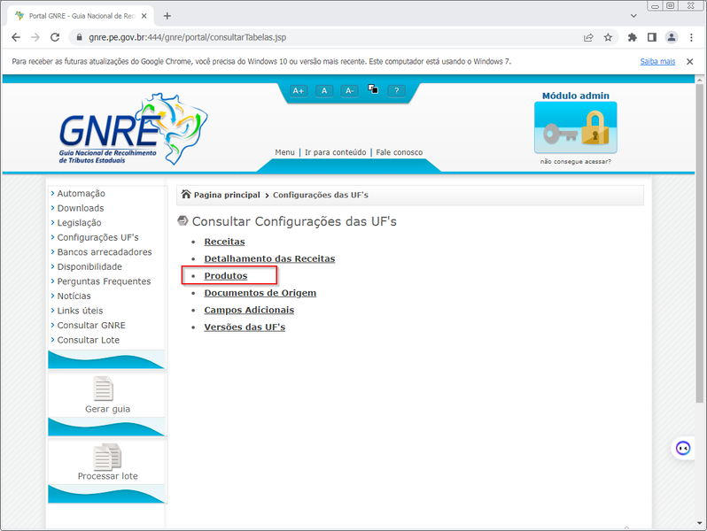Image resolution: width=707 pixels, height=531 pixels.
Task: Click the floating chat assistant icon
Action: (x=683, y=448)
